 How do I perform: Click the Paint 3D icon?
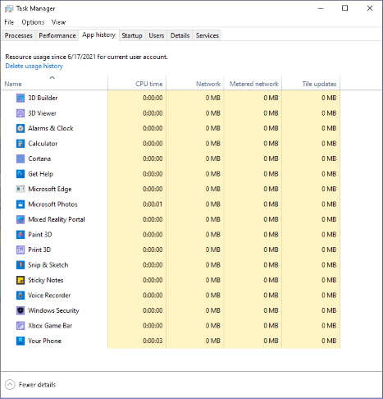pyautogui.click(x=21, y=235)
